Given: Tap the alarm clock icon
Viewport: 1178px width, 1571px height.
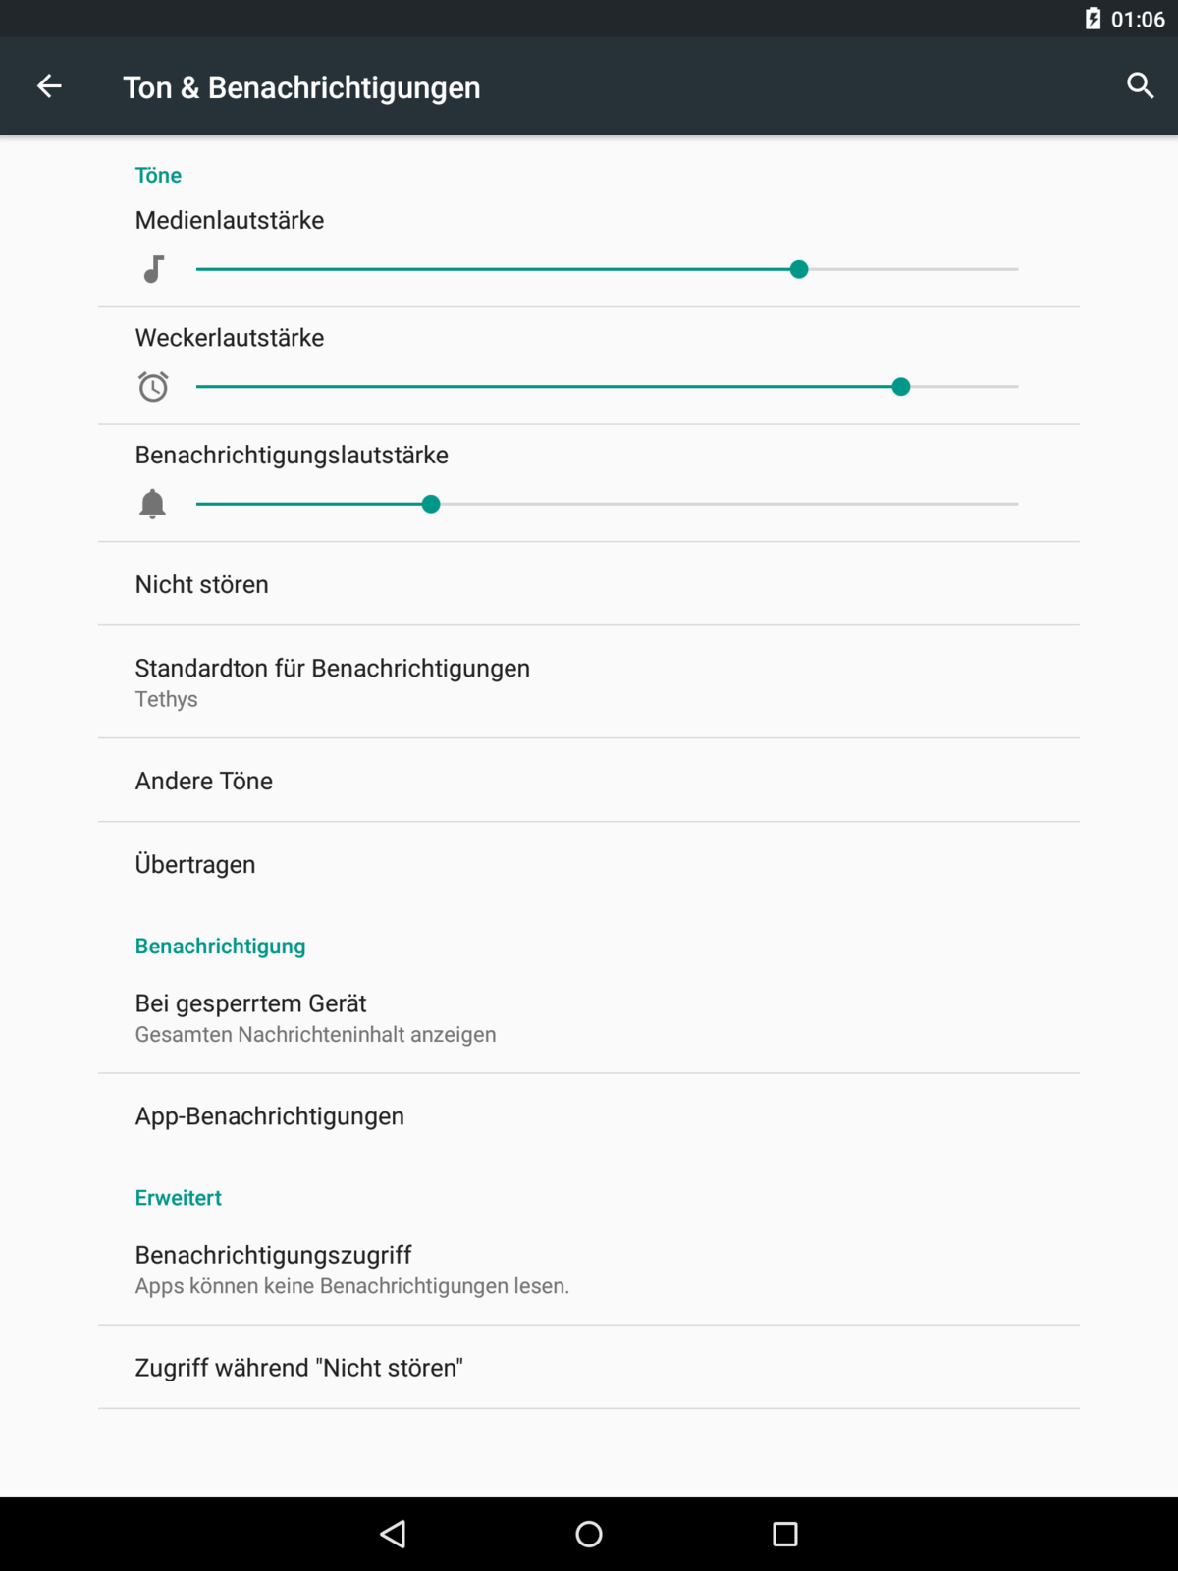Looking at the screenshot, I should click(153, 387).
